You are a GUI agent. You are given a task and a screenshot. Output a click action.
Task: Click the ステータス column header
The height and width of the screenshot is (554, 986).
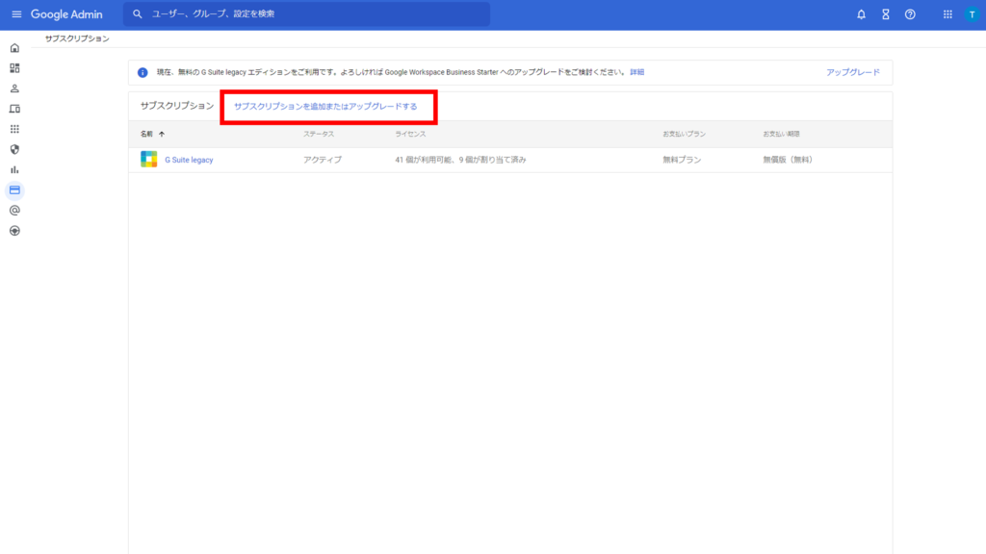pyautogui.click(x=319, y=134)
